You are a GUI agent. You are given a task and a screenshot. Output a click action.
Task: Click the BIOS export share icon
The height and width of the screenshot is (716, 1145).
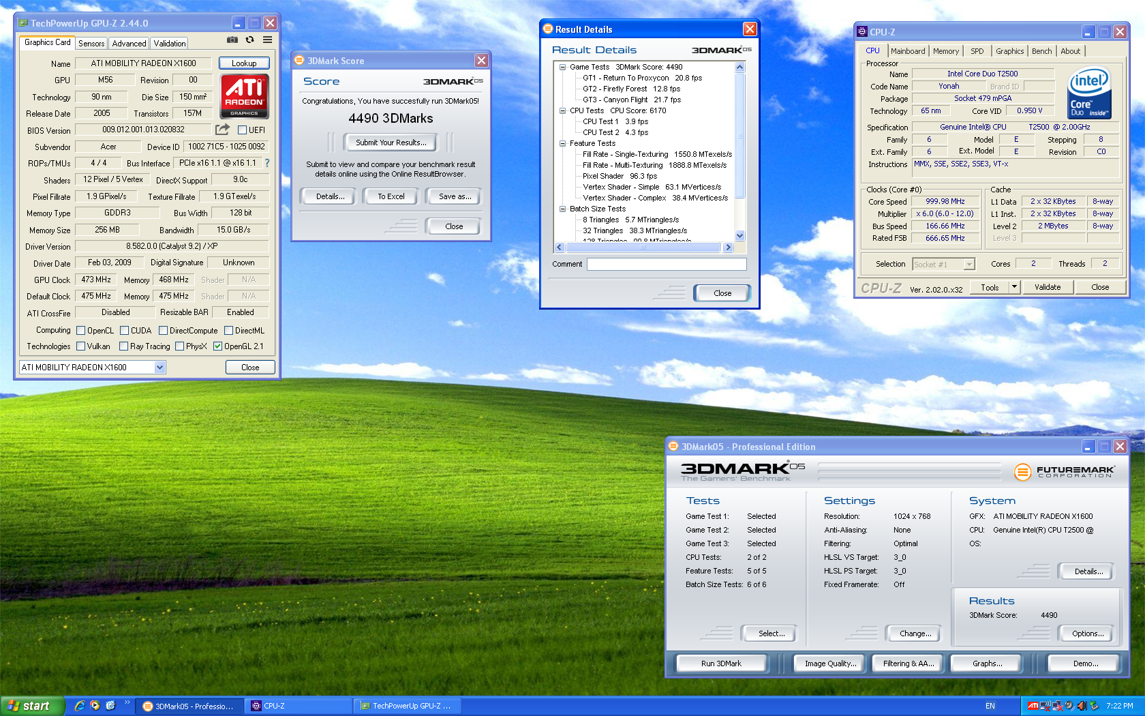pos(222,130)
